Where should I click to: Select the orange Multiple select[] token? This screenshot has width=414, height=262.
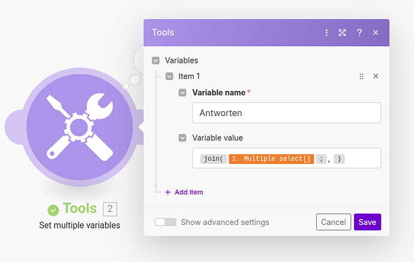pyautogui.click(x=271, y=159)
